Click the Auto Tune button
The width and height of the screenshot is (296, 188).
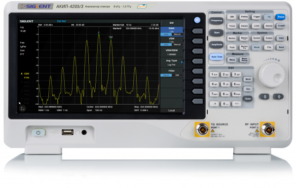217,57
